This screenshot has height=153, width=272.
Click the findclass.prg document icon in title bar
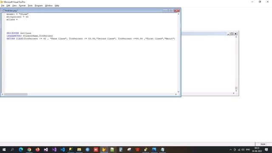click(x=3, y=11)
